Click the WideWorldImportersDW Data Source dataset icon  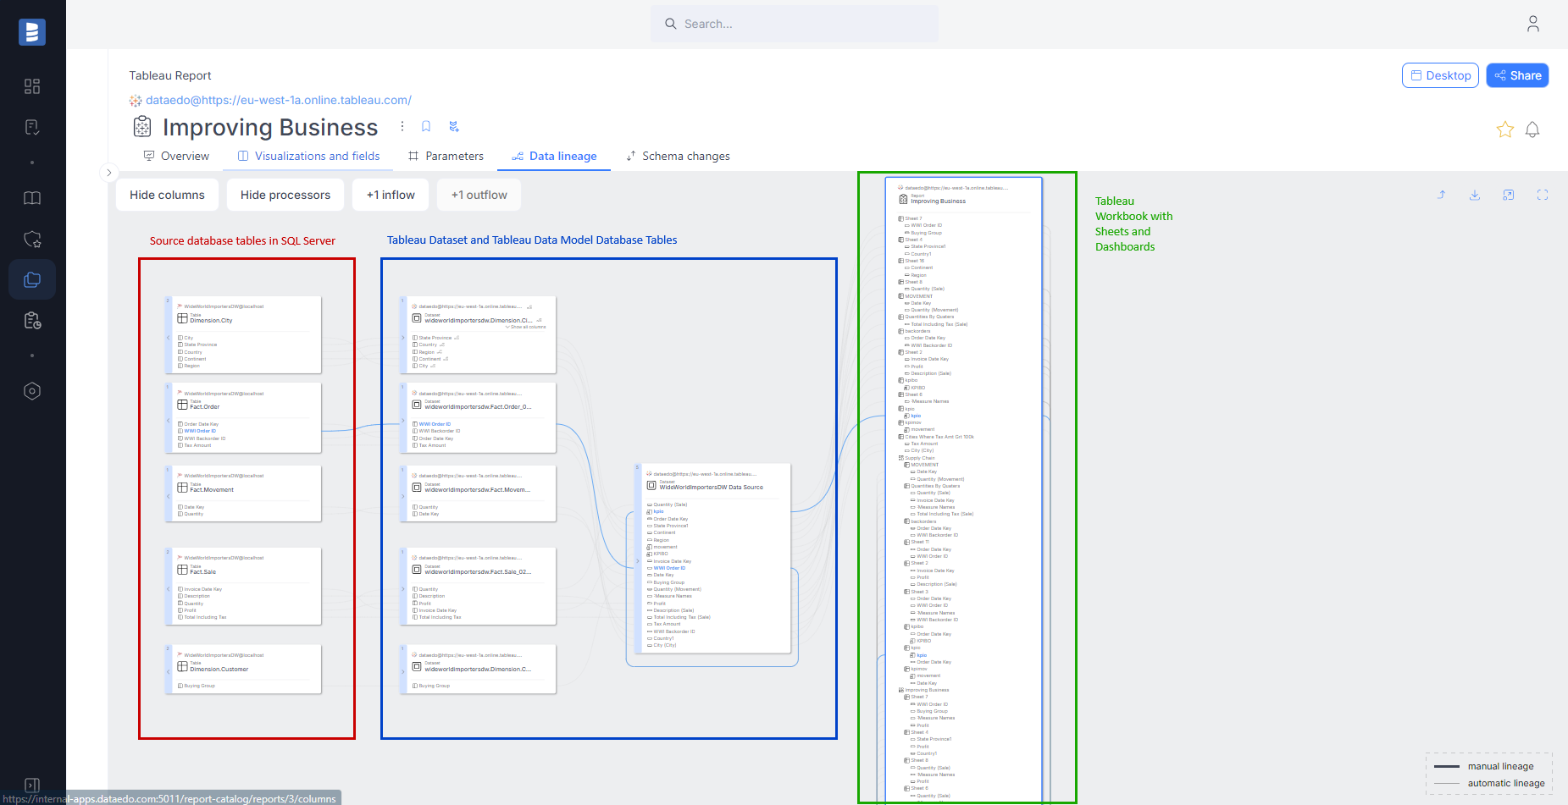(x=651, y=486)
